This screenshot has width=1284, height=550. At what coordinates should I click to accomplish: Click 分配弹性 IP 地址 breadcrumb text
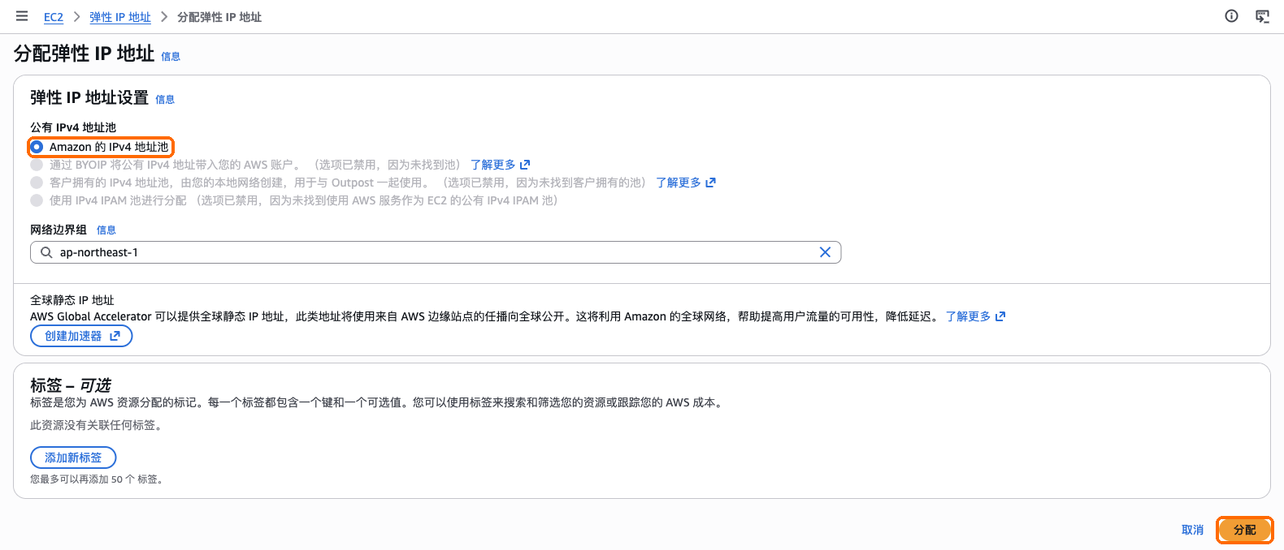pyautogui.click(x=219, y=17)
